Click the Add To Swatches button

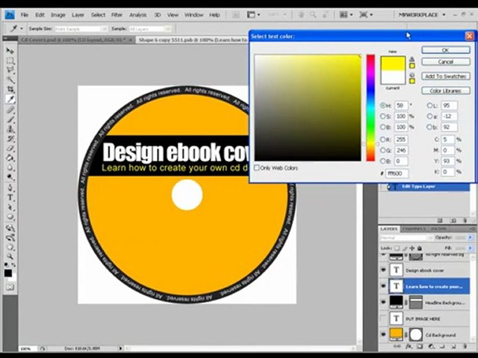tap(446, 76)
